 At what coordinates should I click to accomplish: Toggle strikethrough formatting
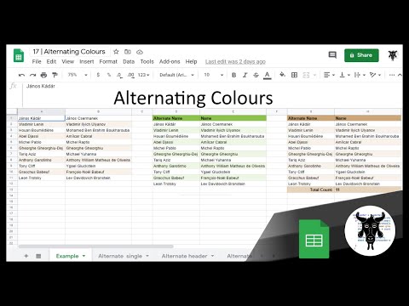point(256,75)
